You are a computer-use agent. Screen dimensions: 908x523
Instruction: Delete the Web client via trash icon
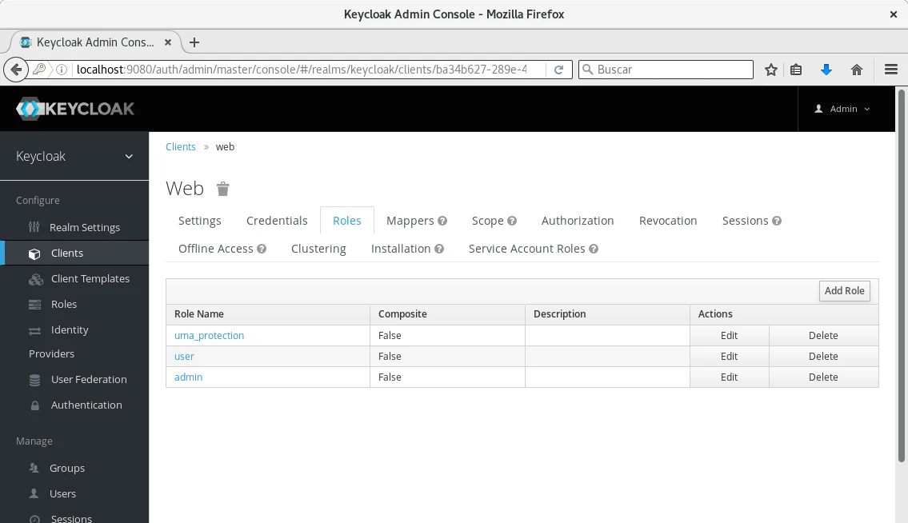(223, 190)
